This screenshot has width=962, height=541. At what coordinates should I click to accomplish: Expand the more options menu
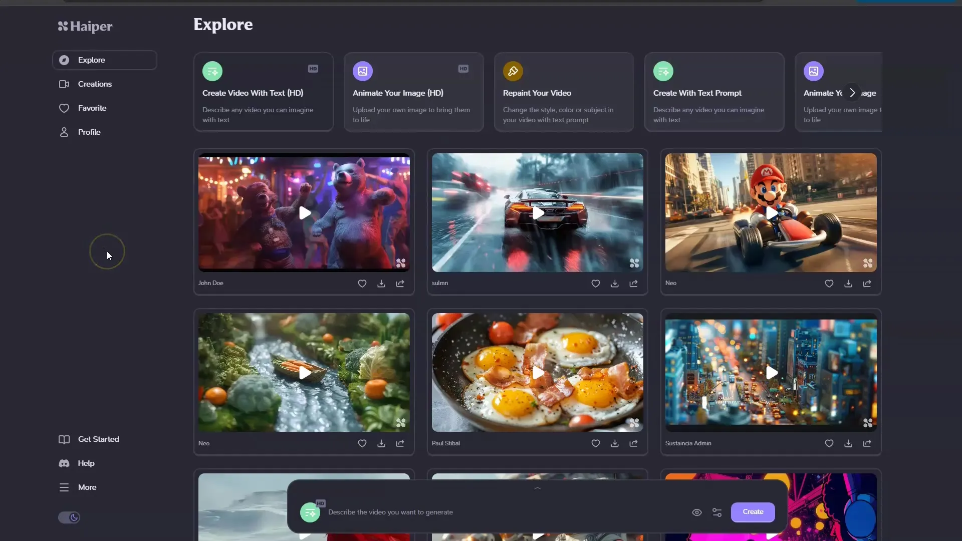pos(87,487)
